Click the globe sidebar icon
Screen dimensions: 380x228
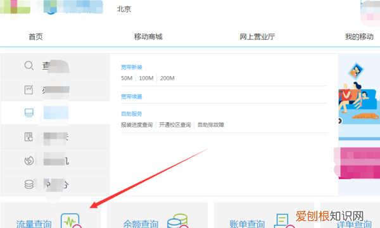tap(29, 161)
